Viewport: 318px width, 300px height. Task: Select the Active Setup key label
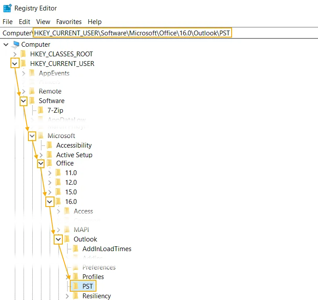74,155
